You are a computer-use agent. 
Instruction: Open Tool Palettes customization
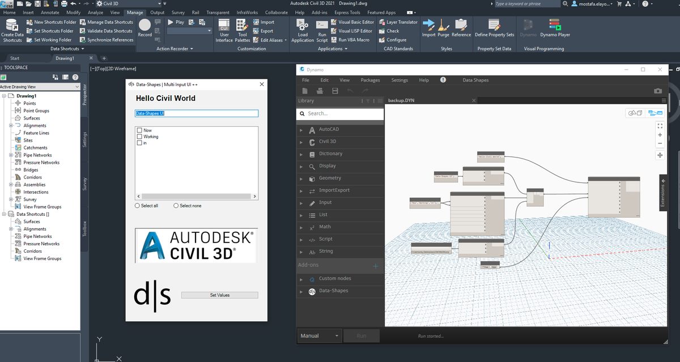[x=242, y=31]
